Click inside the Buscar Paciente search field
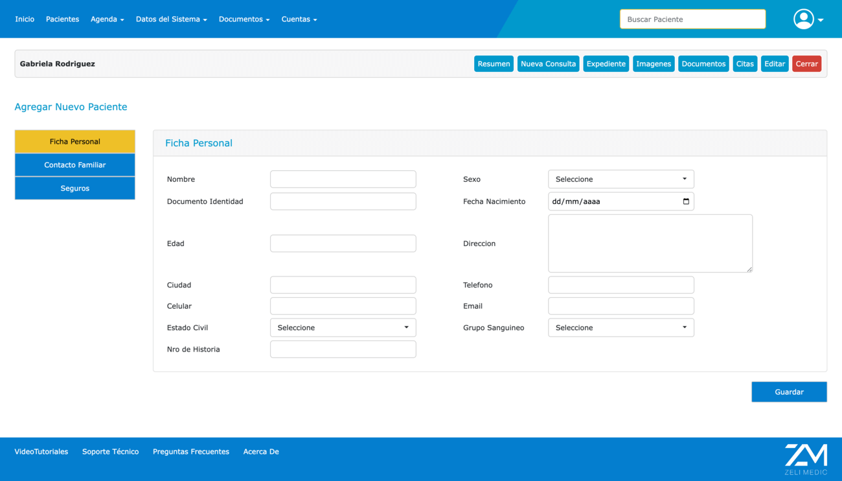The height and width of the screenshot is (481, 842). [x=692, y=19]
